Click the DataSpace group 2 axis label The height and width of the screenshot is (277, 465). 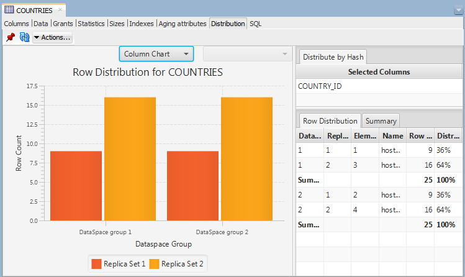click(222, 232)
